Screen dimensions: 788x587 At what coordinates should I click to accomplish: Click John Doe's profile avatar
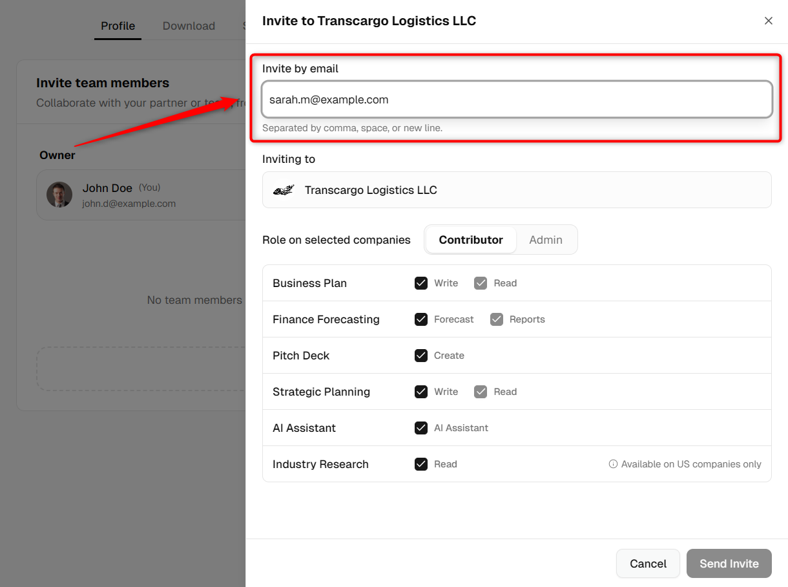tap(59, 195)
